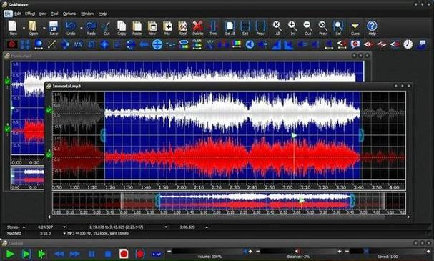The width and height of the screenshot is (434, 261).
Task: Open dropdown arrow beside Open button
Action: 44,28
